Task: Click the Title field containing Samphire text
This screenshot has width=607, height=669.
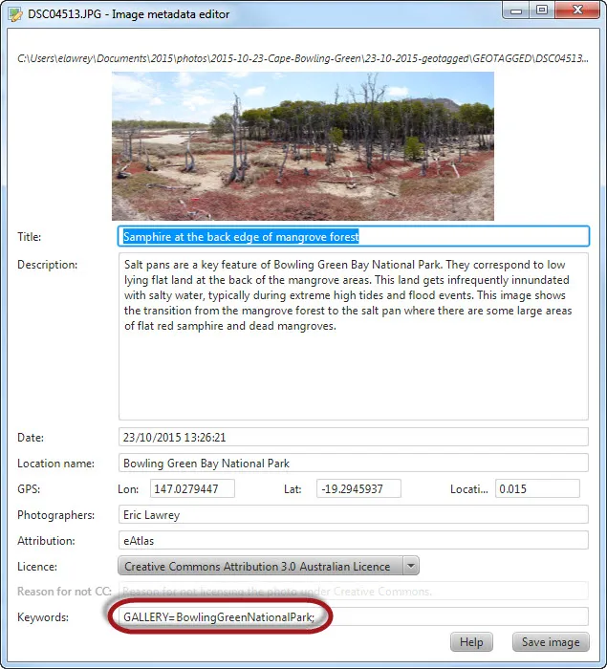Action: point(354,236)
